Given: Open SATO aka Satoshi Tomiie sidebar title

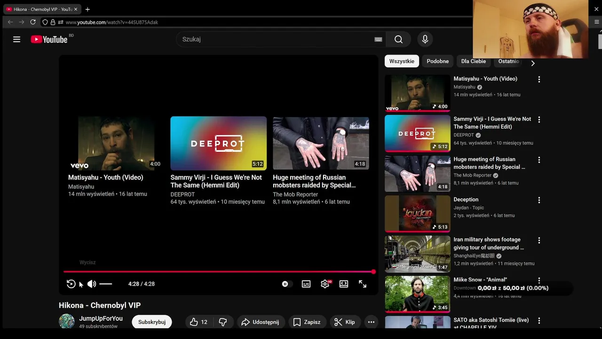Looking at the screenshot, I should [x=491, y=323].
